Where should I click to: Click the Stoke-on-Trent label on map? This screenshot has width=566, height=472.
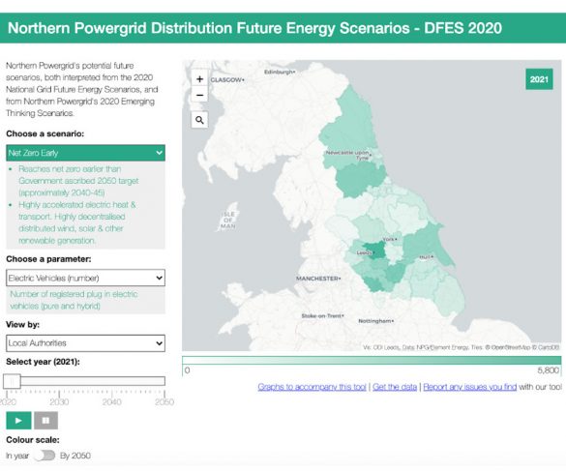[322, 315]
